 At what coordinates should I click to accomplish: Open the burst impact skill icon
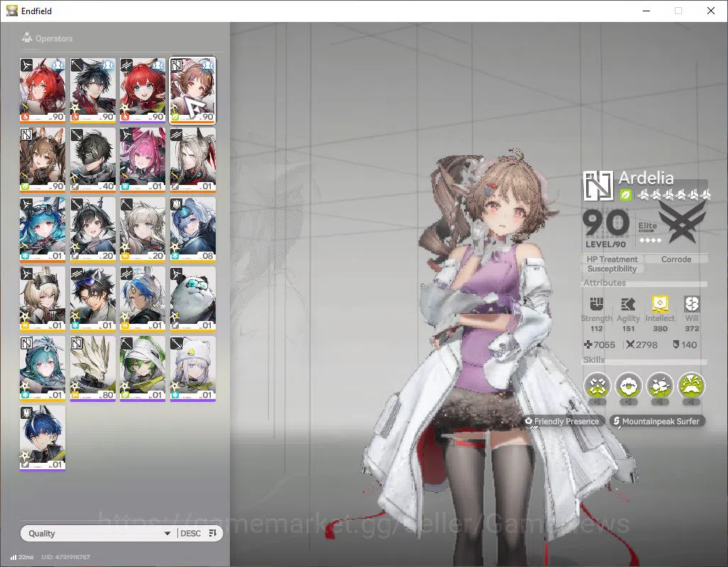[x=660, y=386]
